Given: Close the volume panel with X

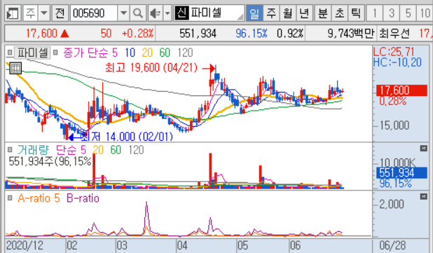Looking at the screenshot, I should click(424, 149).
